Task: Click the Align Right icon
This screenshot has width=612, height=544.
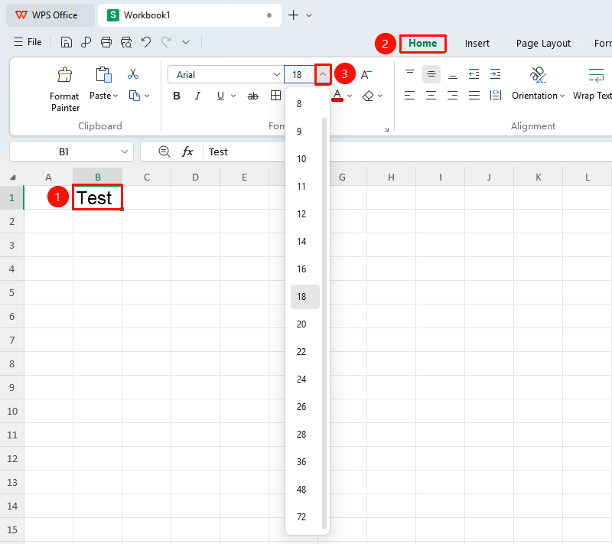Action: click(x=453, y=95)
